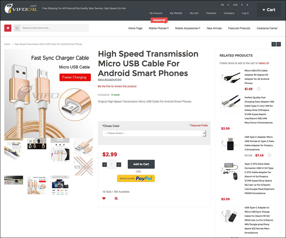The width and height of the screenshot is (286, 238).
Task: Open the New Arrivals menu item
Action: (x=214, y=28)
